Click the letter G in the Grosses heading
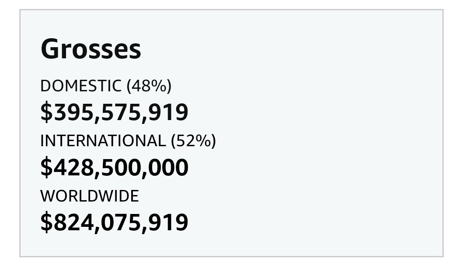The image size is (463, 262). pos(50,49)
